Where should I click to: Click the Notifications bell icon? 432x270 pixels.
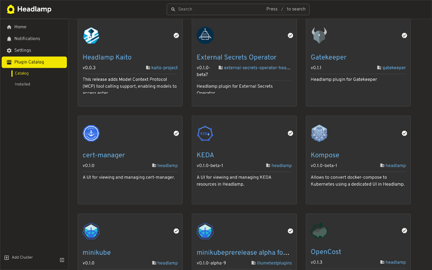point(9,39)
